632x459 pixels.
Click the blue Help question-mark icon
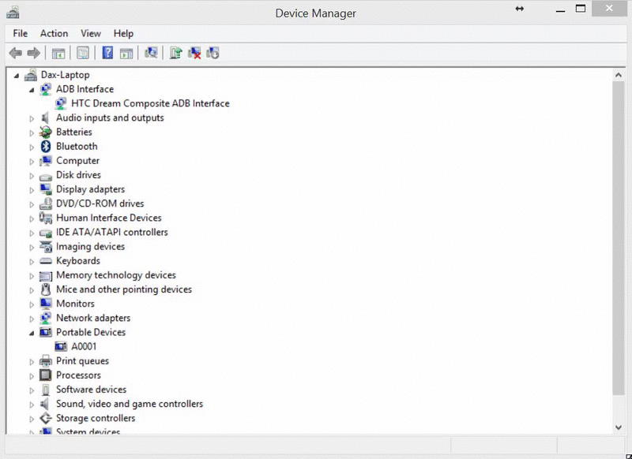[107, 53]
